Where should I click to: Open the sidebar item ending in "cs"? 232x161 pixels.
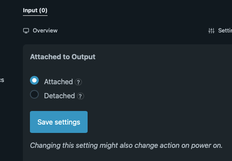pos(2,80)
